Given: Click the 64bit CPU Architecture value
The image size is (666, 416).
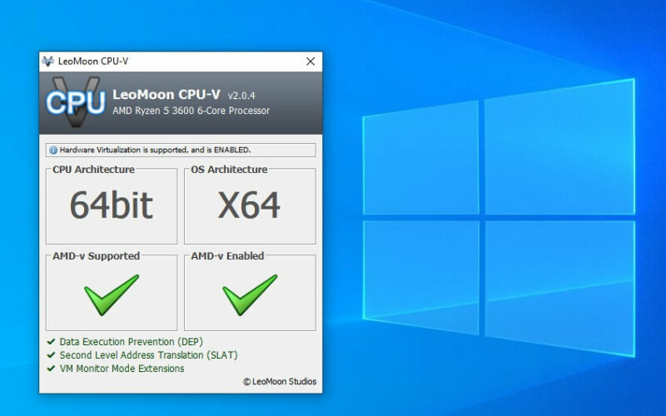Looking at the screenshot, I should pos(112,206).
